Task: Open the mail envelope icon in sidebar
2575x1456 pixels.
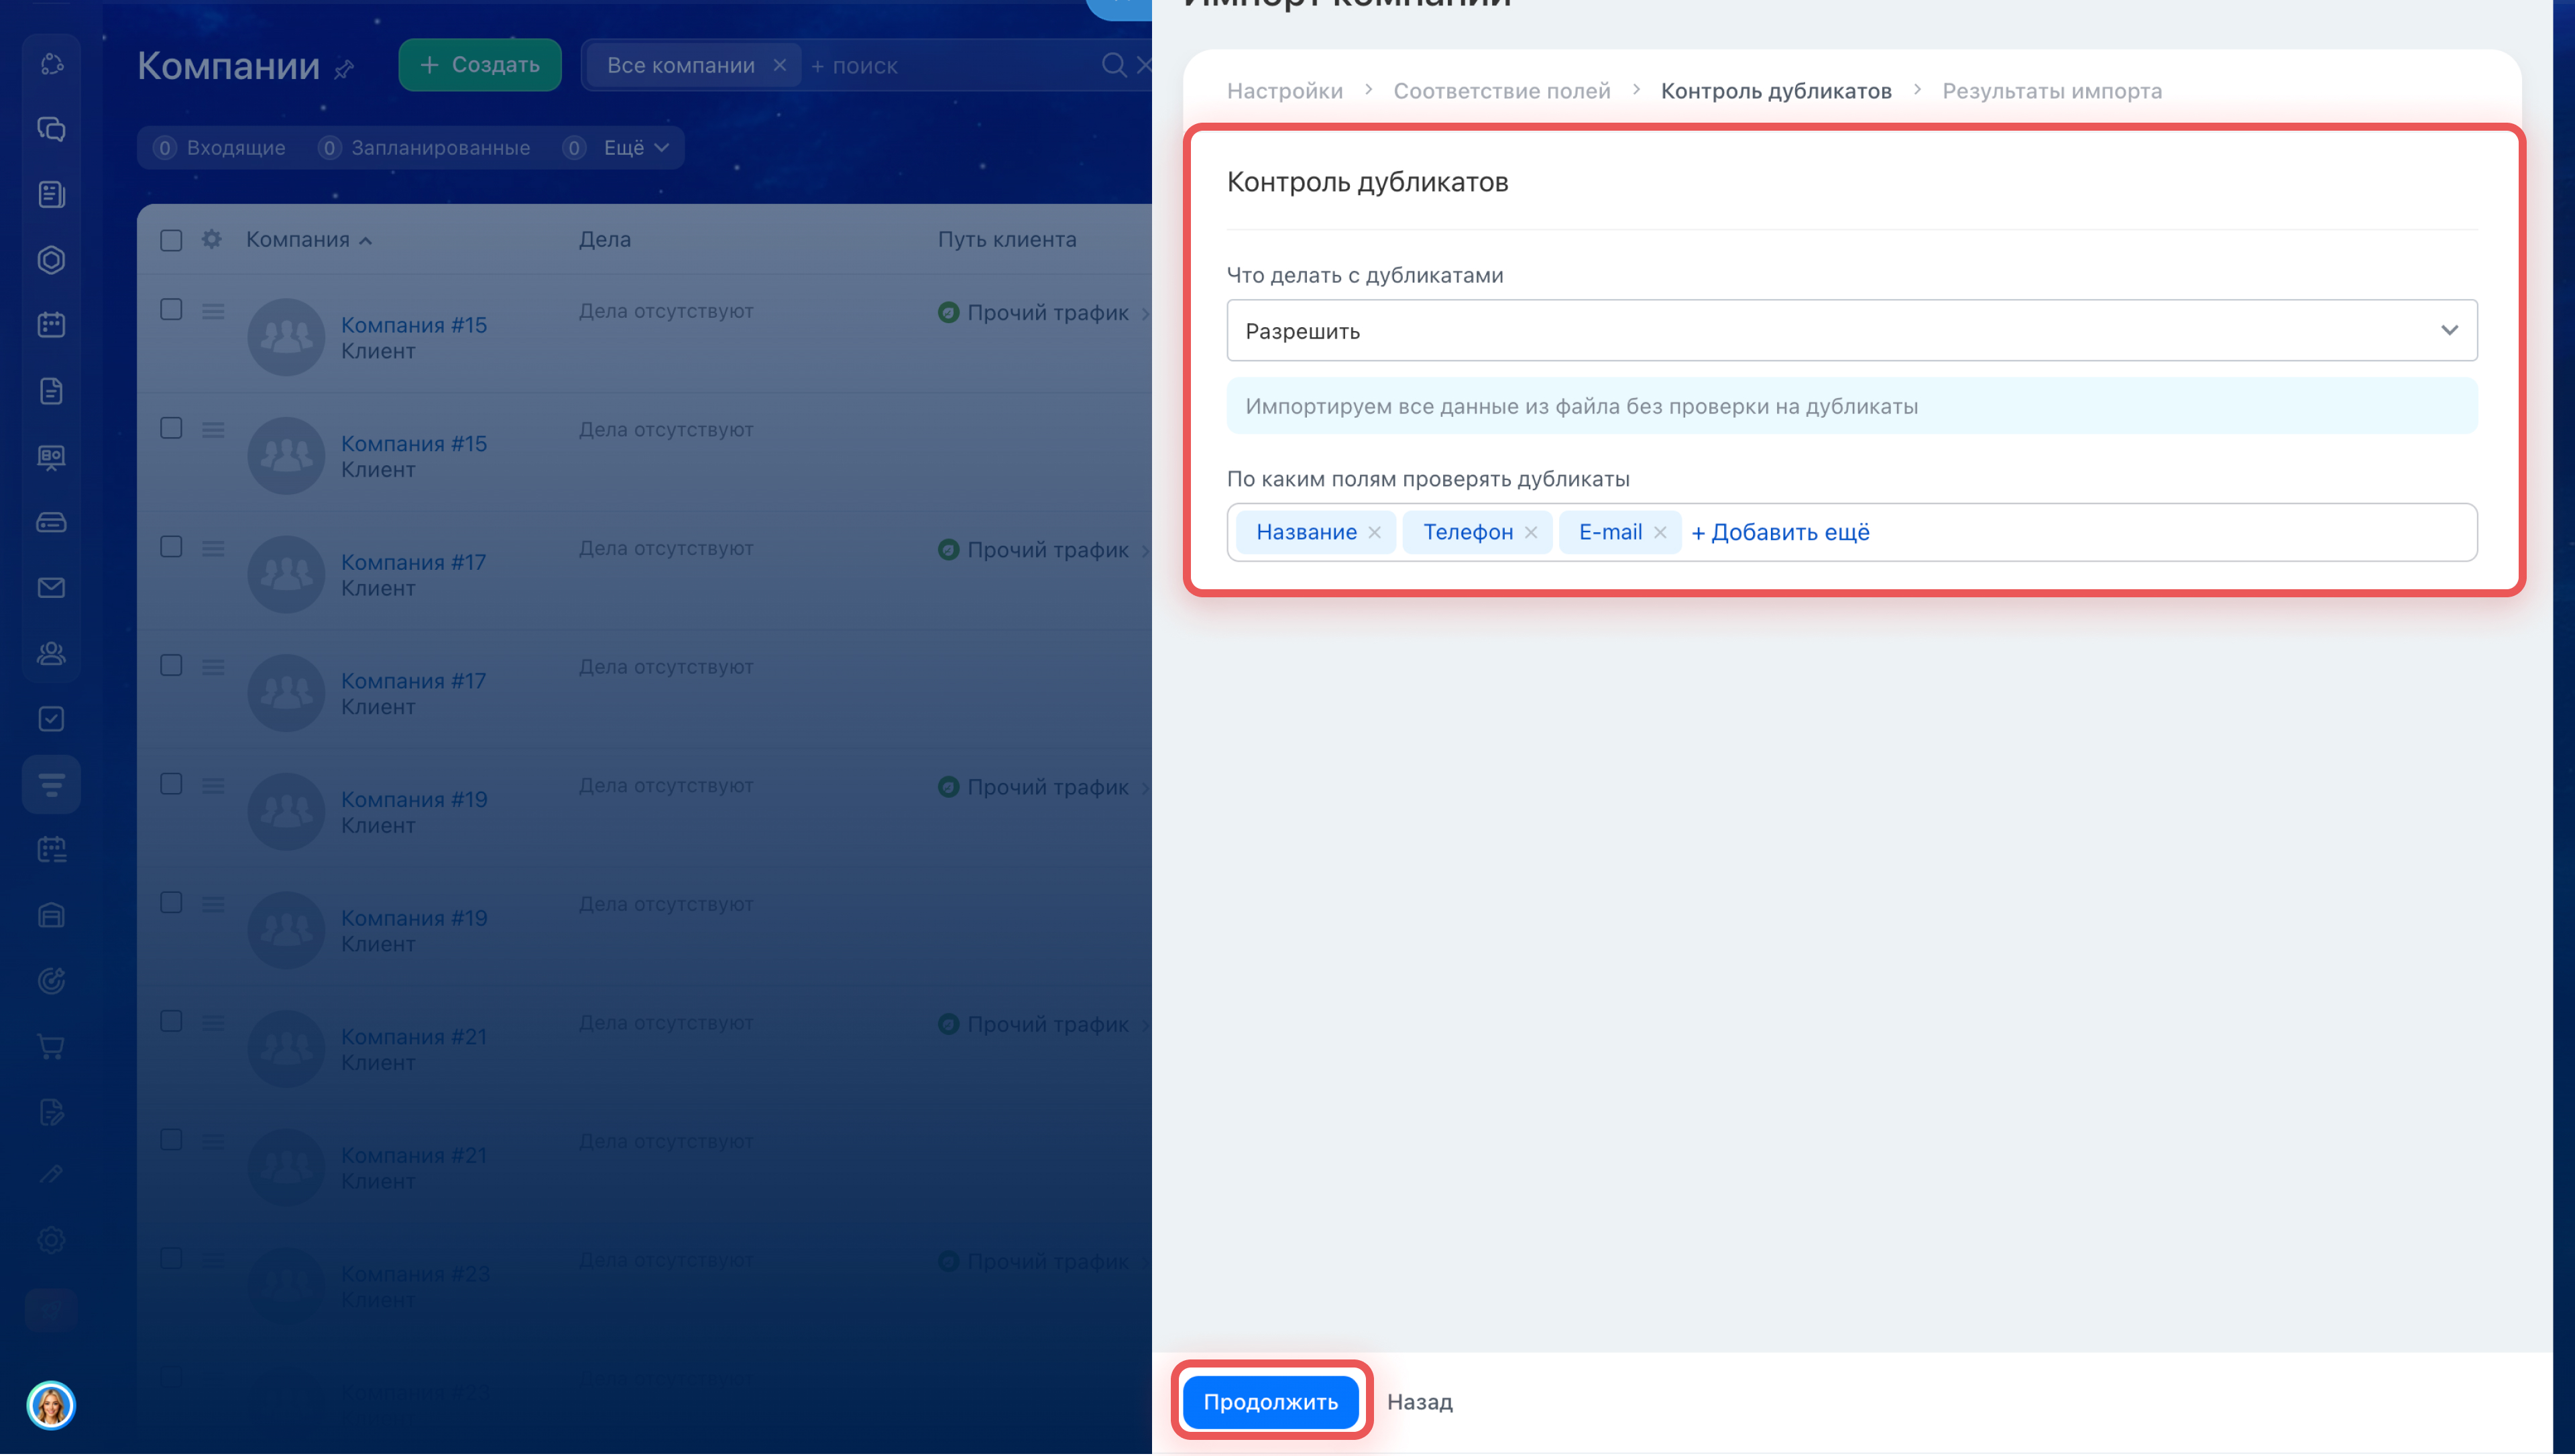Action: click(51, 588)
